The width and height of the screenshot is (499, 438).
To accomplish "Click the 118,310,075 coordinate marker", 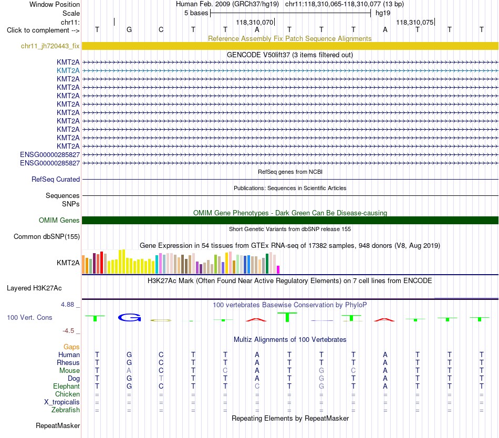I will pyautogui.click(x=415, y=22).
